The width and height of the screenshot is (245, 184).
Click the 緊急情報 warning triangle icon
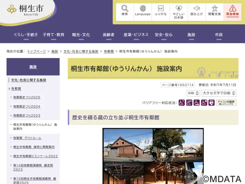pos(232,9)
